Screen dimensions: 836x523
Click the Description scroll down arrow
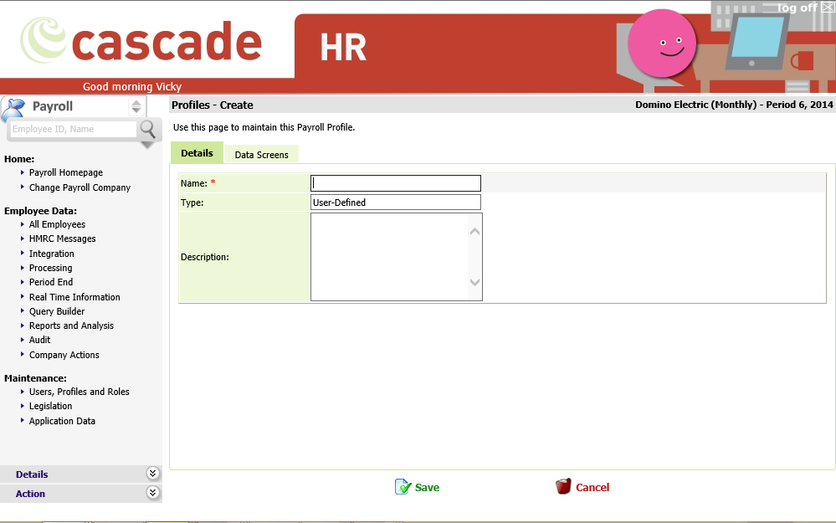[474, 282]
